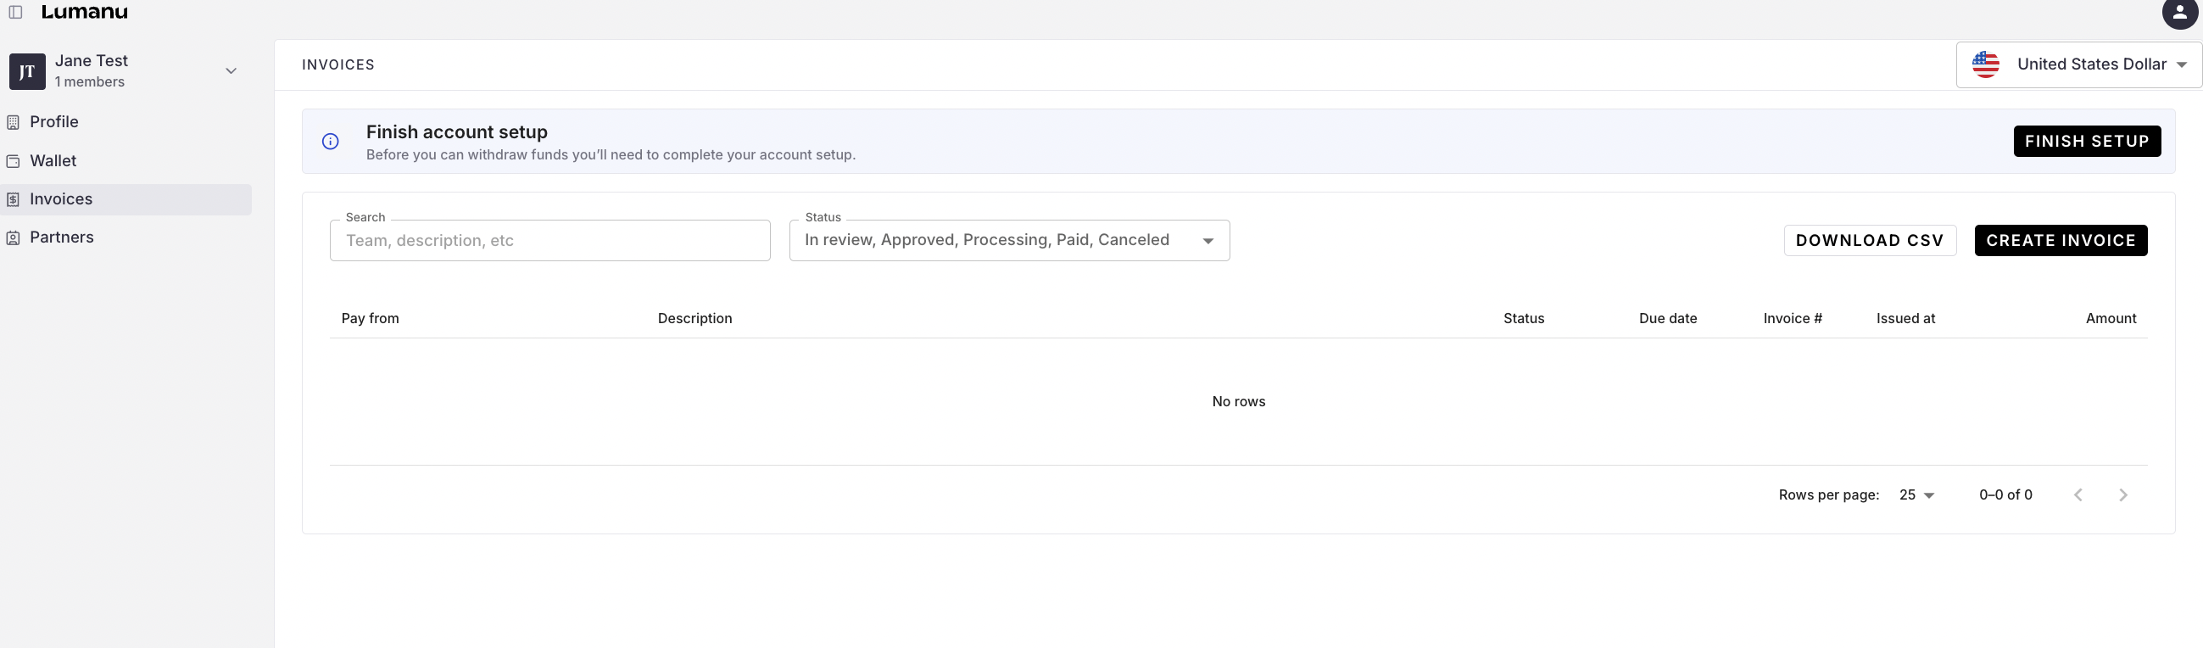Click the US flag currency icon
Screen dimensions: 2203x648
click(x=1985, y=65)
